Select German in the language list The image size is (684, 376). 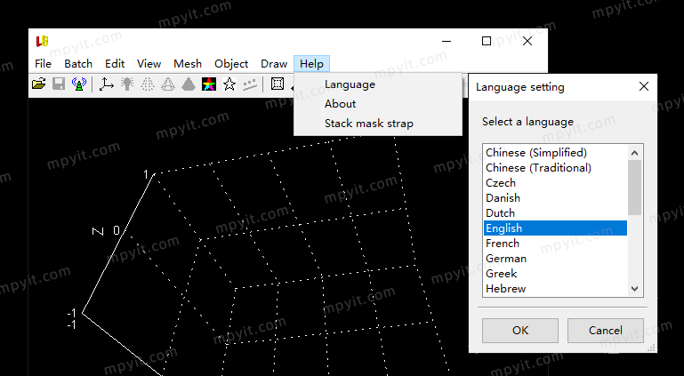[x=555, y=259]
